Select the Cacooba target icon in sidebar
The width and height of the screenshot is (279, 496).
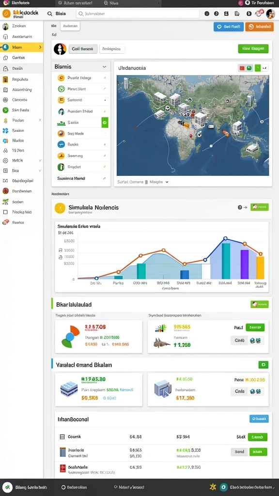(x=5, y=100)
